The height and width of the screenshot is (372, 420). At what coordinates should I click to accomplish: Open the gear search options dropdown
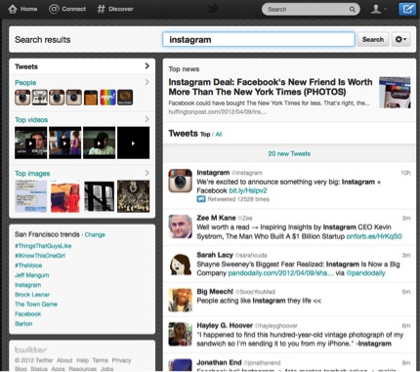[400, 40]
